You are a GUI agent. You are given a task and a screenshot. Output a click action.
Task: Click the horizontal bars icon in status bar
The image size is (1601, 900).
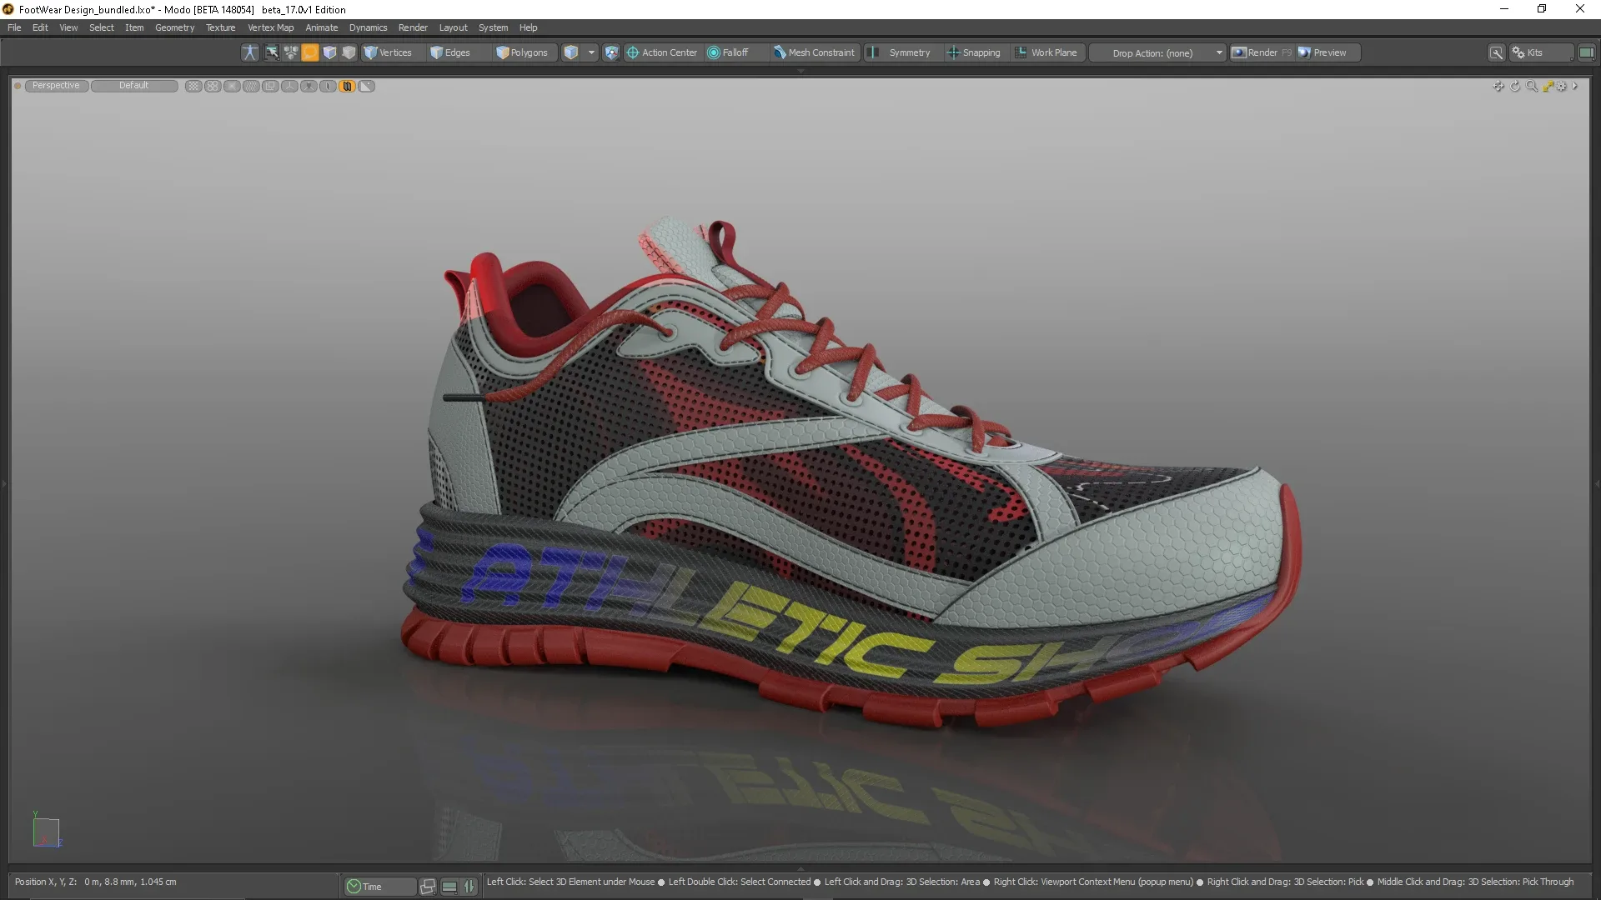tap(449, 887)
